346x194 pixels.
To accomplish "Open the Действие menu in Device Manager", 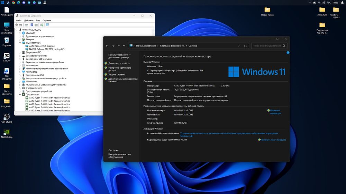I will tap(29, 20).
